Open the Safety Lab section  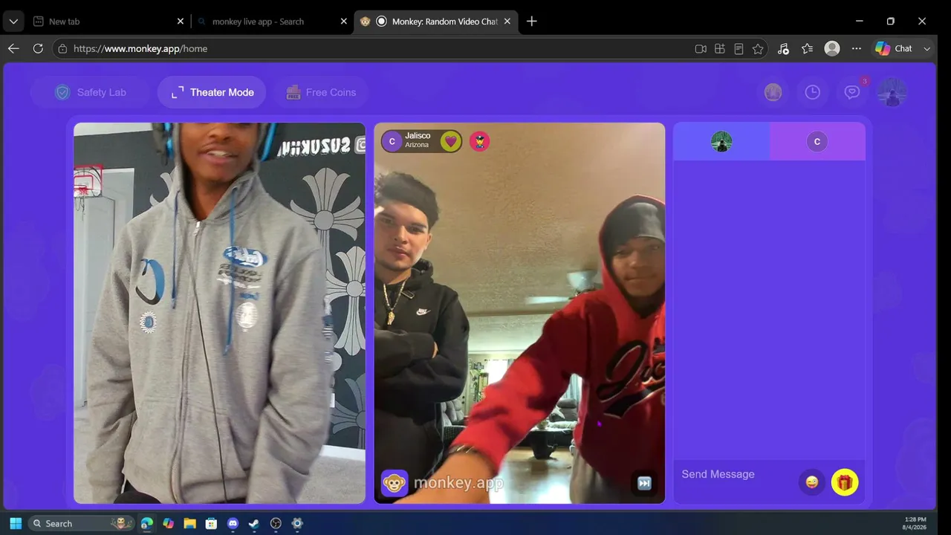click(x=90, y=92)
